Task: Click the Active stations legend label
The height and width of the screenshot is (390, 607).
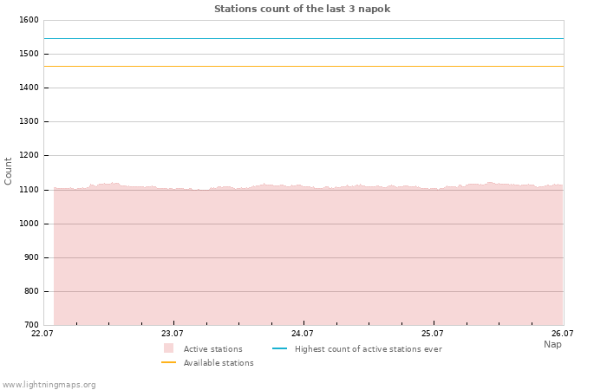Action: (213, 349)
